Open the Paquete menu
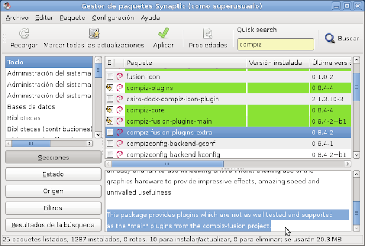The width and height of the screenshot is (365, 246). (x=72, y=18)
